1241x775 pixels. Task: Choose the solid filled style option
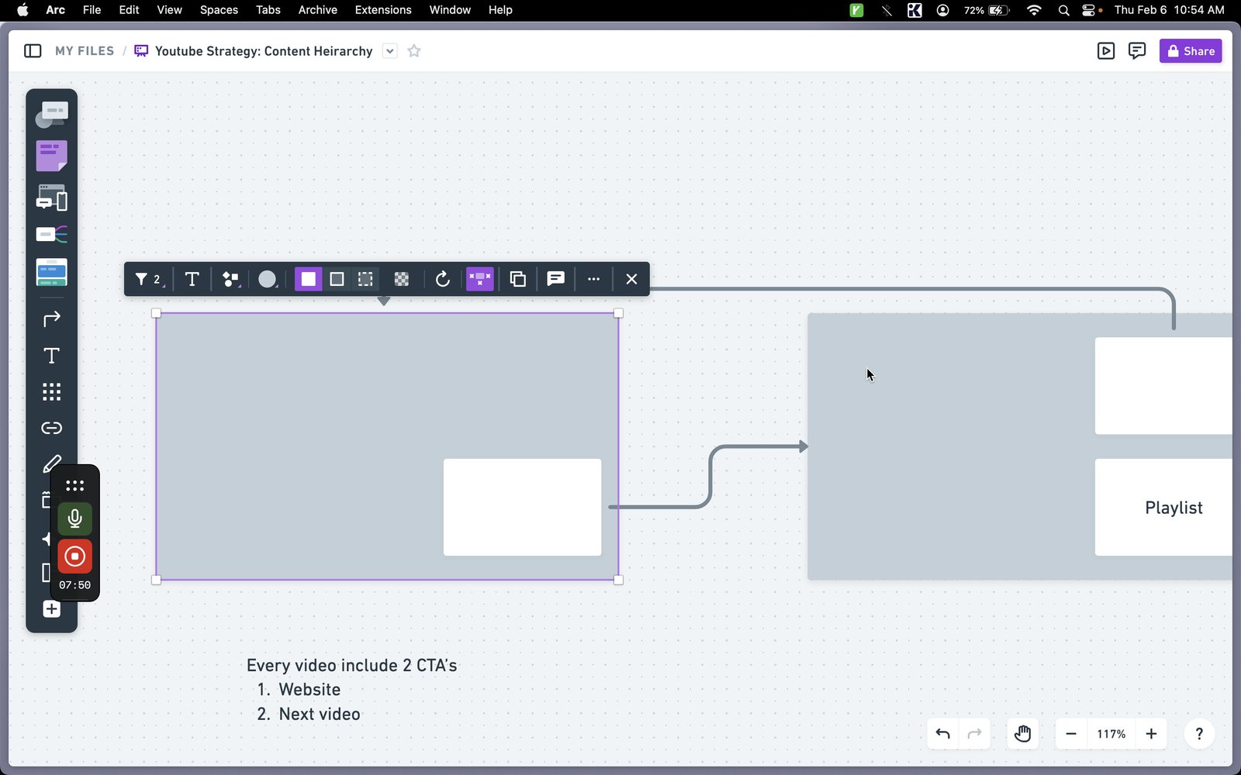tap(308, 279)
